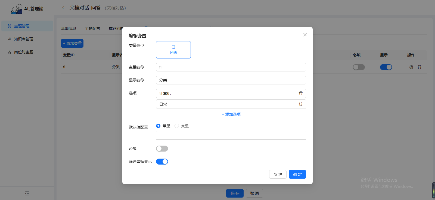Toggle the 必填 switch in dialog
Image resolution: width=435 pixels, height=200 pixels.
(162, 149)
